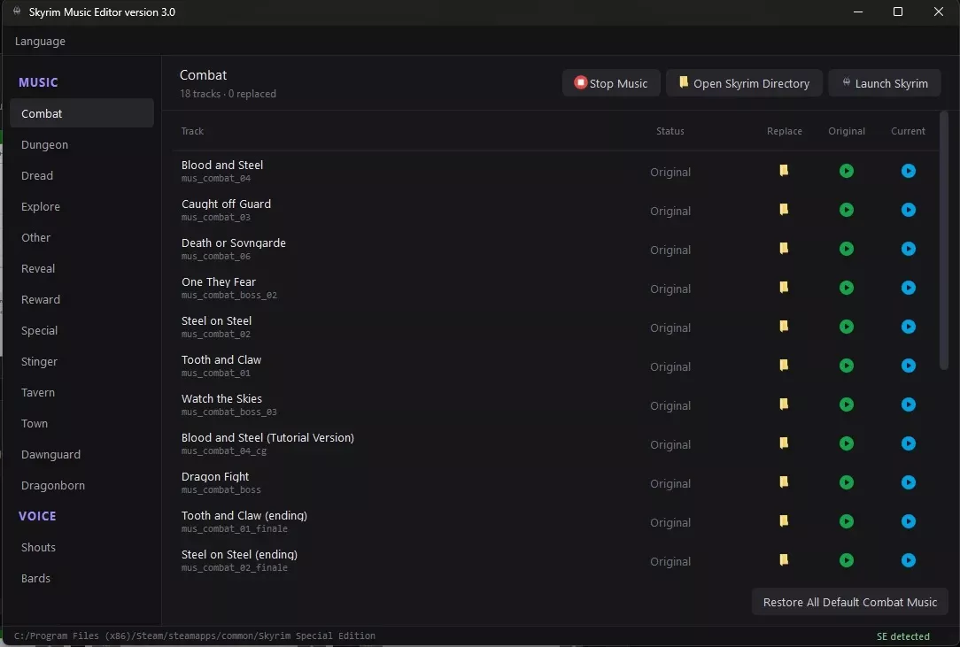The image size is (960, 647).
Task: Click the SE detected status text
Action: coord(903,636)
